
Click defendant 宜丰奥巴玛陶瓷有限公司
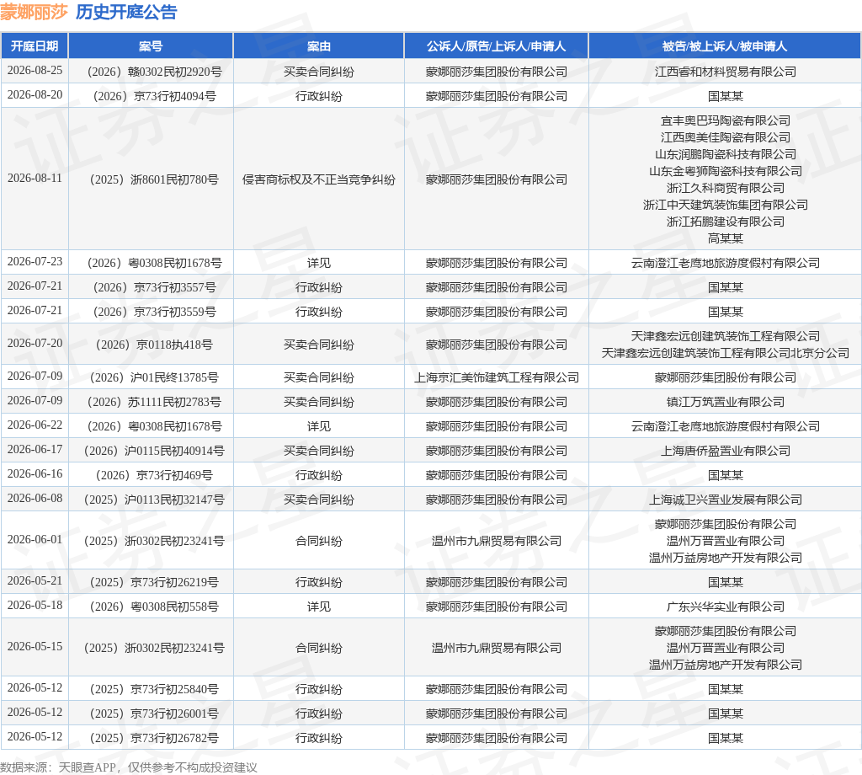(x=725, y=120)
